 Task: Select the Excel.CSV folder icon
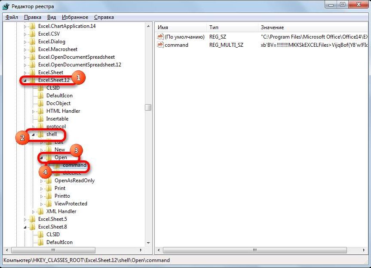[33, 34]
